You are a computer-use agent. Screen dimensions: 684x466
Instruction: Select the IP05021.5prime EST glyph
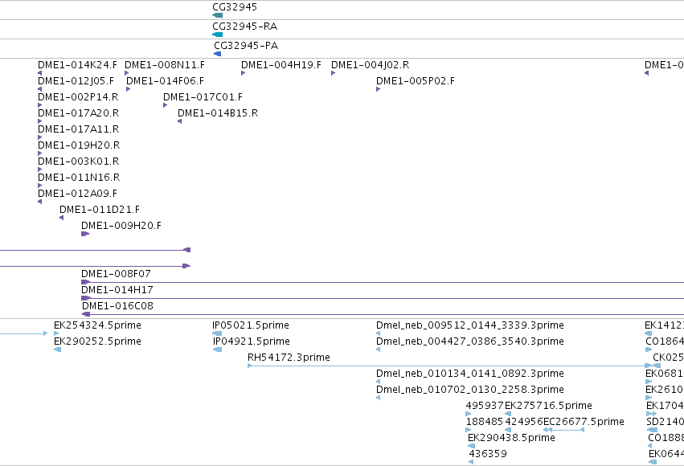pyautogui.click(x=217, y=333)
